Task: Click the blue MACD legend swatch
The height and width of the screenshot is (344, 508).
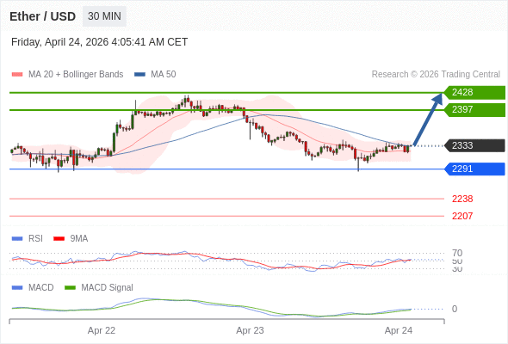Action: point(17,288)
